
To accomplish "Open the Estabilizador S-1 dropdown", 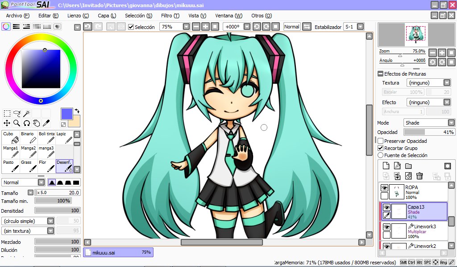I will (x=361, y=27).
